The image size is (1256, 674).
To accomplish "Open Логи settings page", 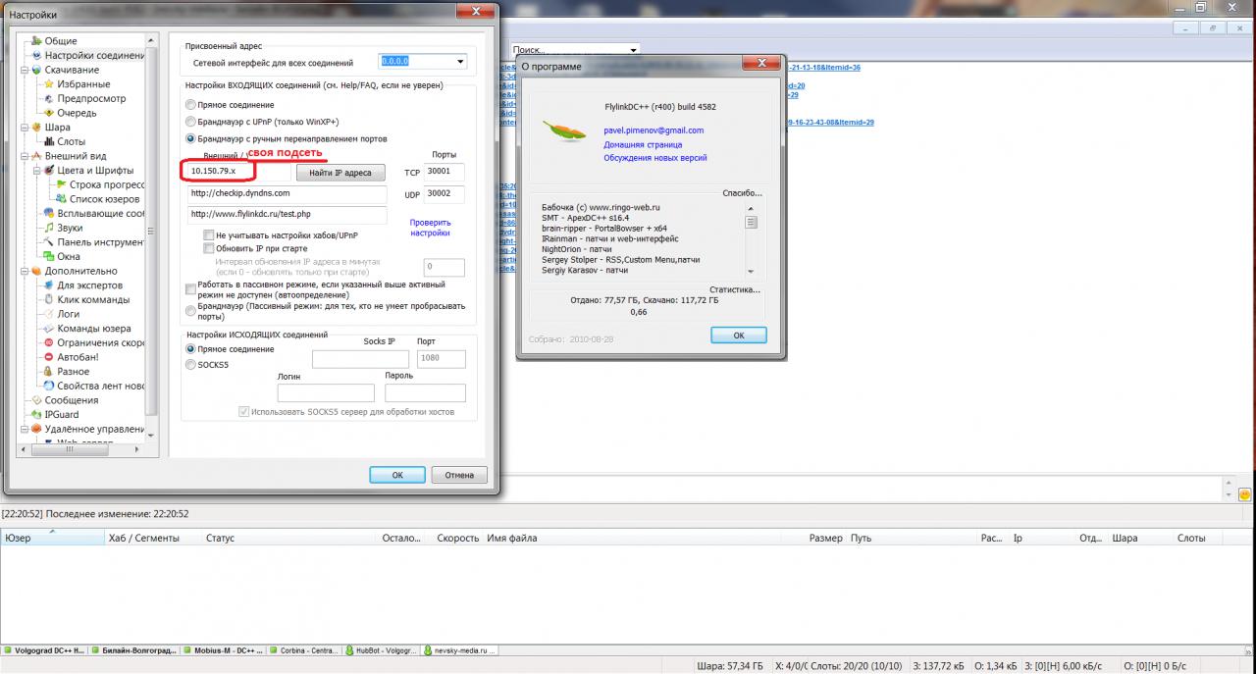I will coord(68,314).
